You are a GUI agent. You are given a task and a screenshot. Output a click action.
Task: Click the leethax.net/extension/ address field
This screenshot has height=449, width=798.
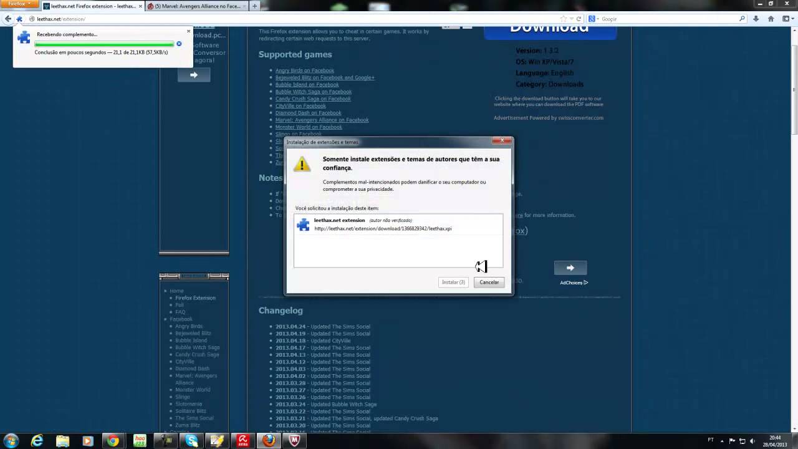[293, 19]
